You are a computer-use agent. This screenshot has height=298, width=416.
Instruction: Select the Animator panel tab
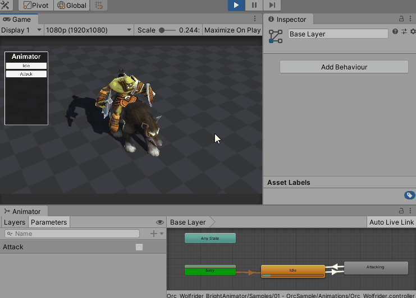(x=24, y=212)
